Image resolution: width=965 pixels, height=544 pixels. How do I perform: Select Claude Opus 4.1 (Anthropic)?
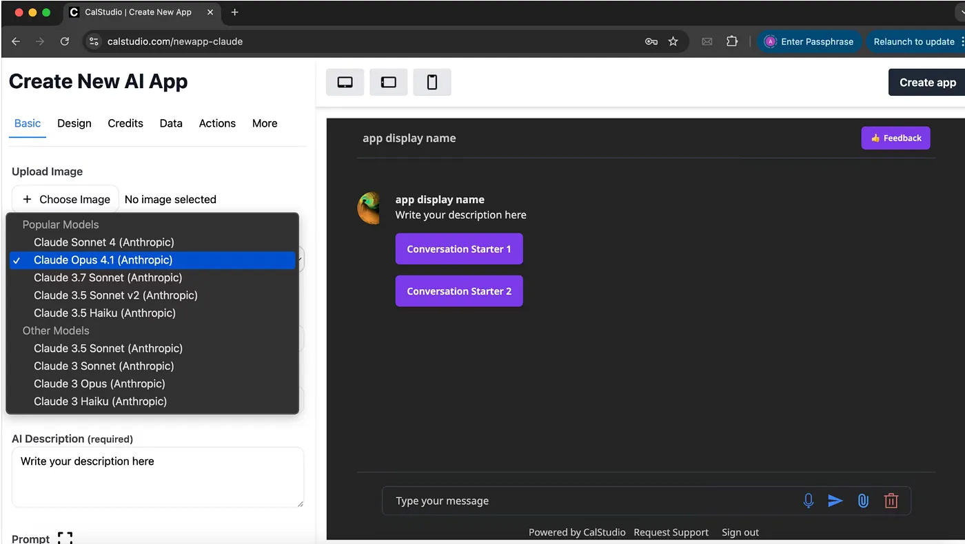click(152, 260)
